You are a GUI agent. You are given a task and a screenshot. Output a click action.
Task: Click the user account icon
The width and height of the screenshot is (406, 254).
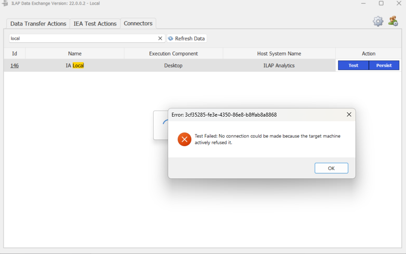(393, 21)
